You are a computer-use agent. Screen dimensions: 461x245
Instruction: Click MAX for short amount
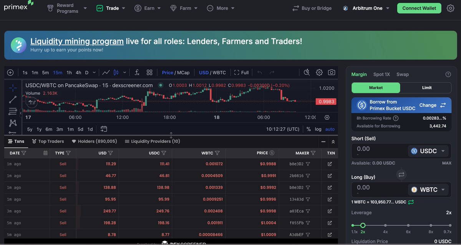pyautogui.click(x=446, y=163)
